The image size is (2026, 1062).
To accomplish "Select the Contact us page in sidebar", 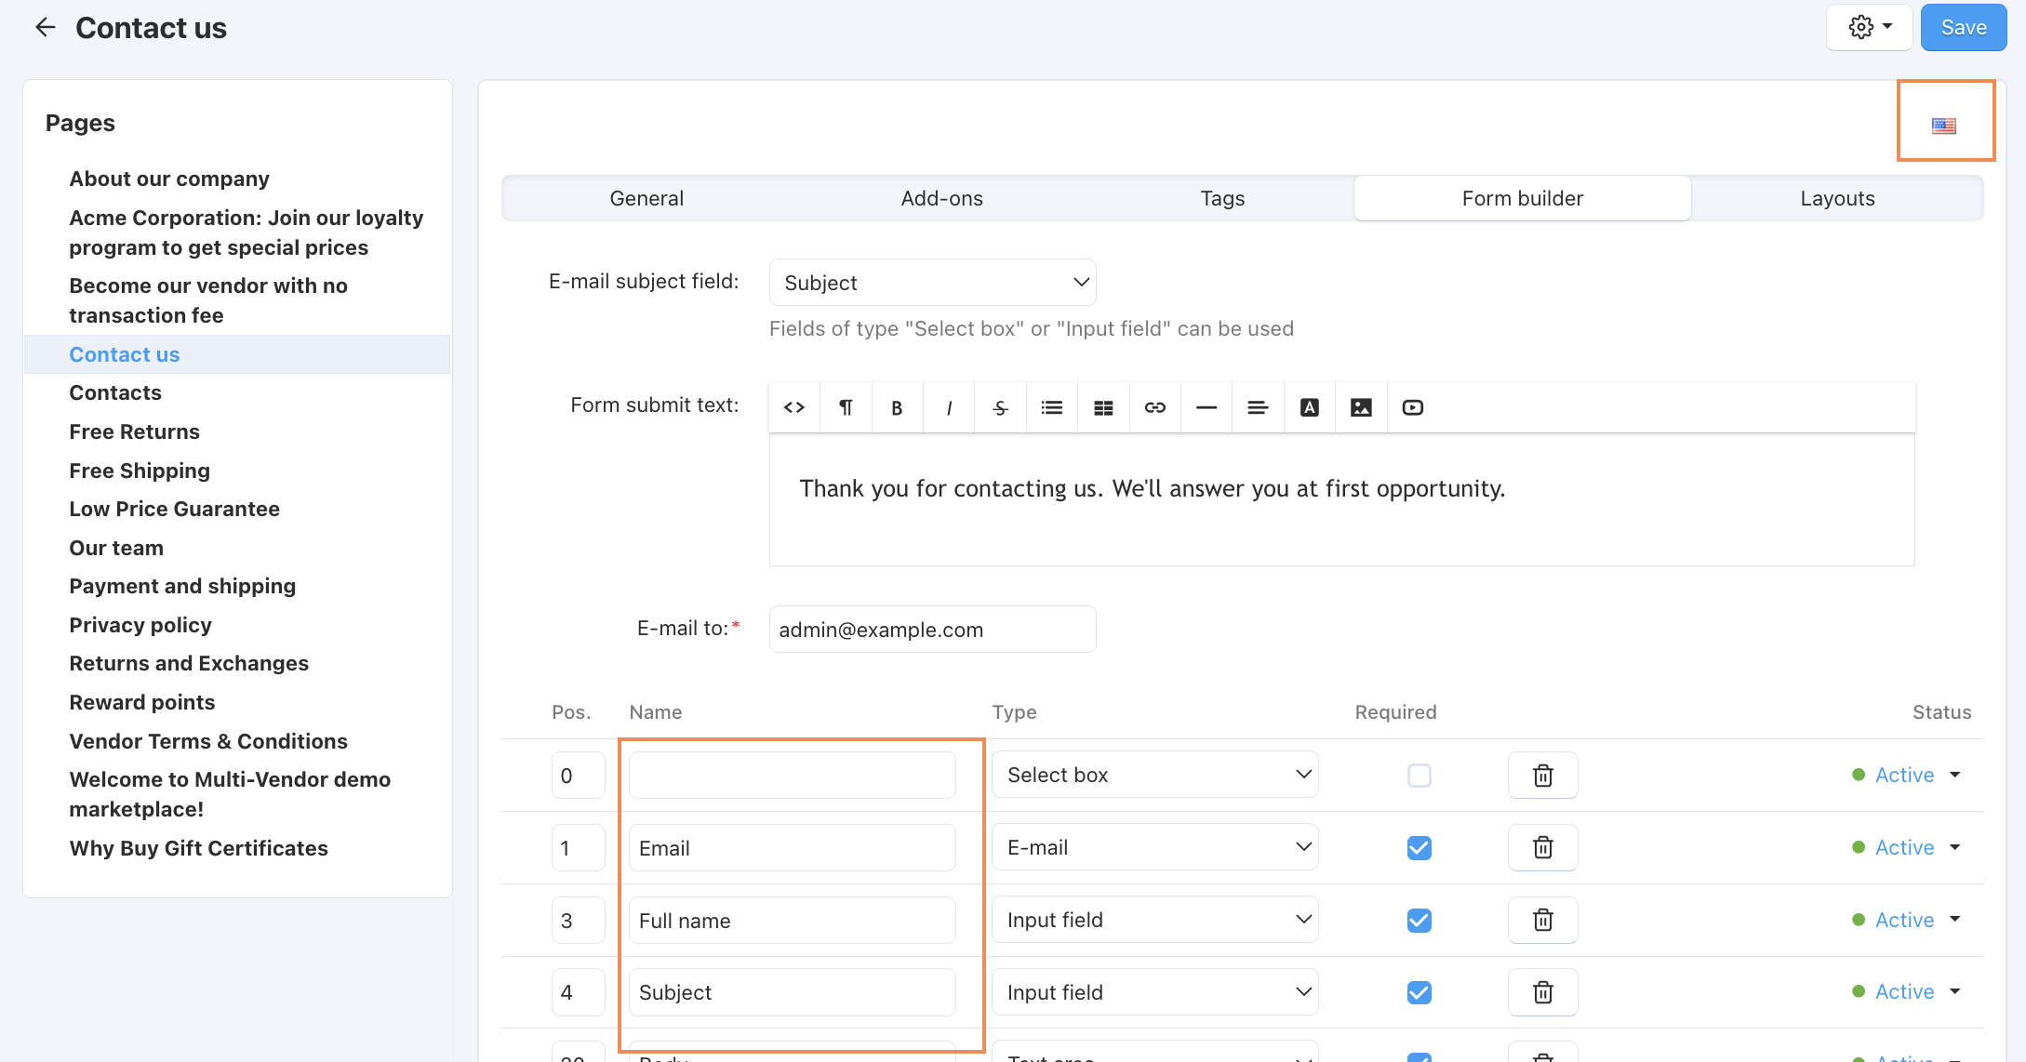I will [x=125, y=354].
